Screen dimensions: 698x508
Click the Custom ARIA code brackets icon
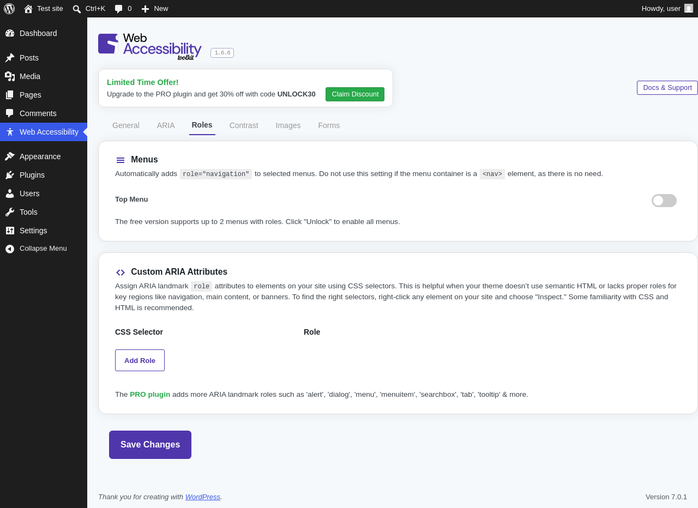coord(121,273)
